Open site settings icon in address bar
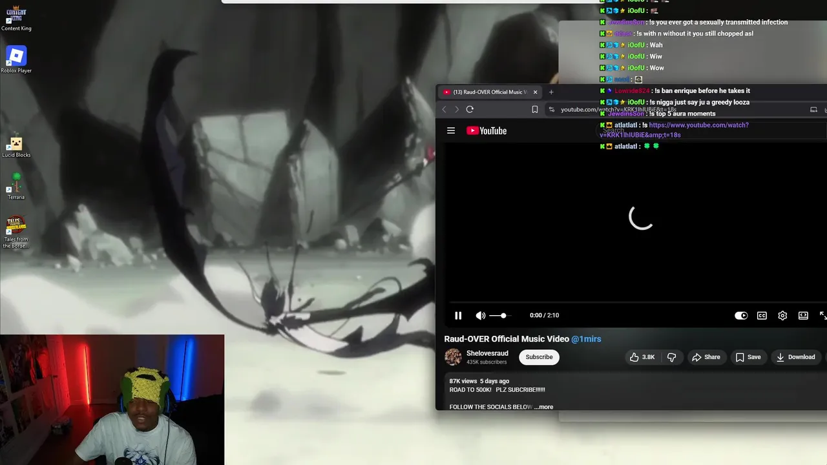827x465 pixels. pos(551,109)
